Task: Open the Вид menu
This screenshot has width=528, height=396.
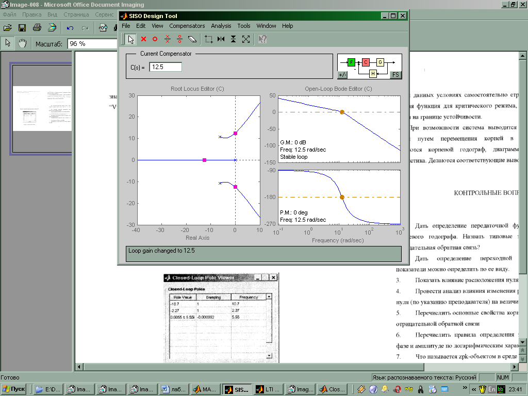Action: [x=52, y=14]
